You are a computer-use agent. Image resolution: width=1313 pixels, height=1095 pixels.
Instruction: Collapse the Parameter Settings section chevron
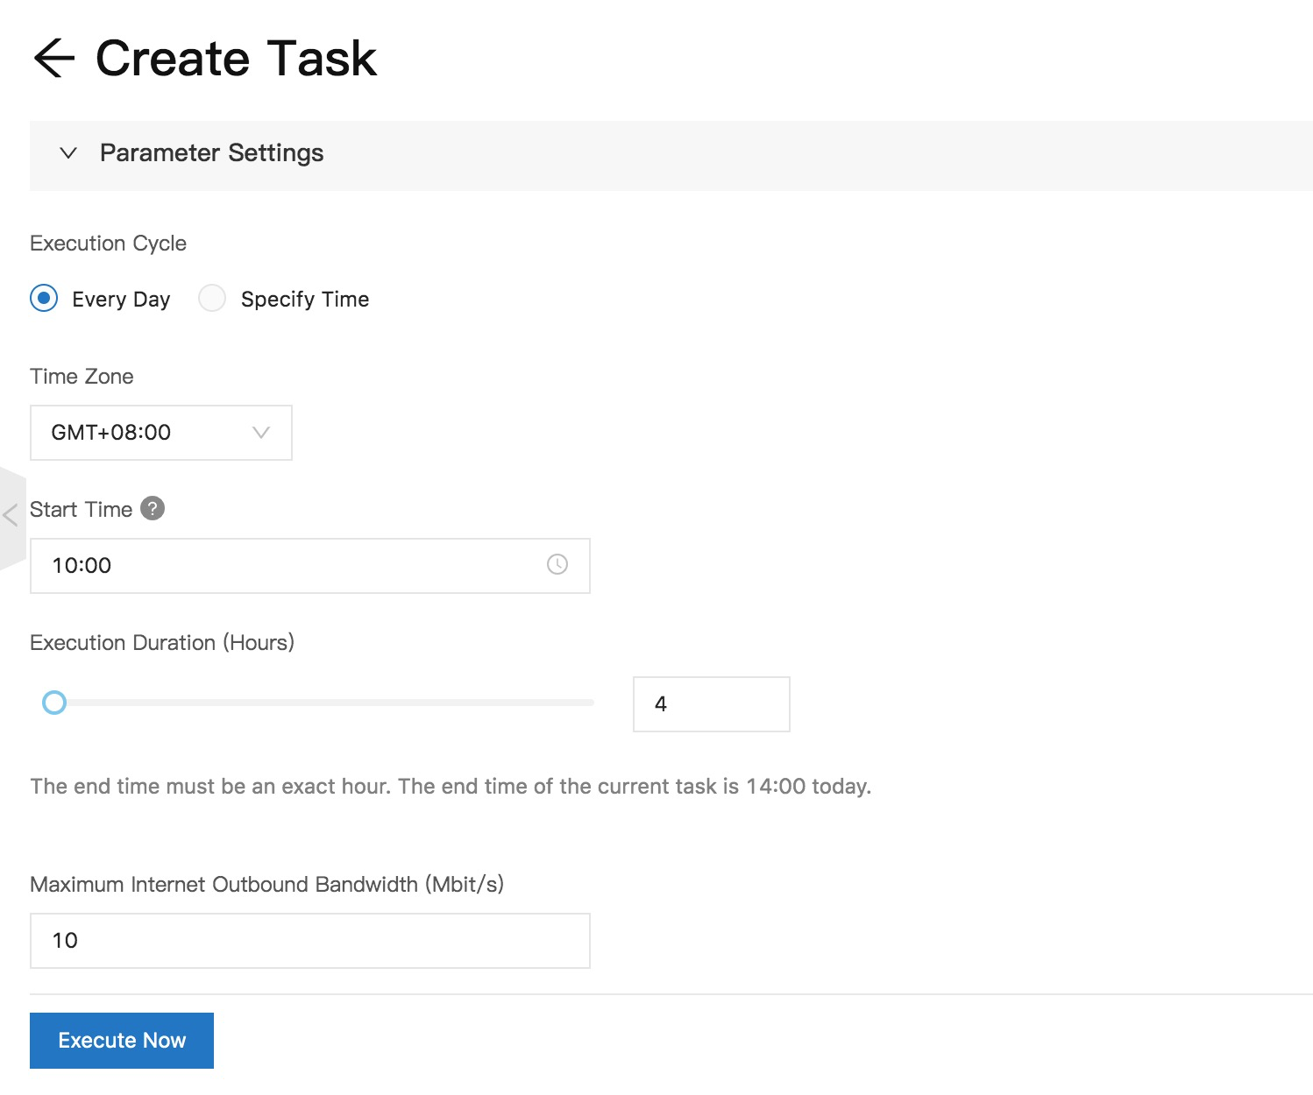pyautogui.click(x=67, y=153)
